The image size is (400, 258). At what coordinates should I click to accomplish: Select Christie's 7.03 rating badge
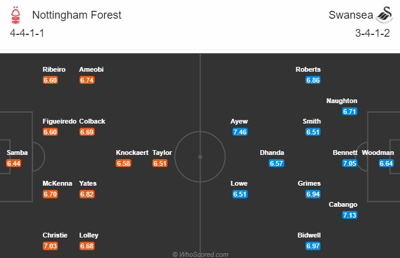(50, 246)
